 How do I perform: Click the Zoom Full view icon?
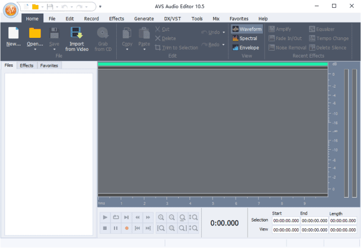coord(171,228)
